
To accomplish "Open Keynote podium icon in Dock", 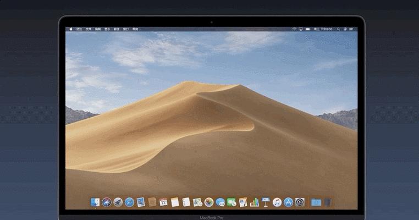I will click(x=266, y=202).
